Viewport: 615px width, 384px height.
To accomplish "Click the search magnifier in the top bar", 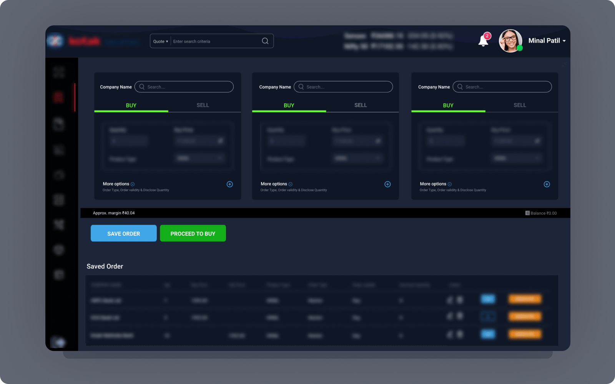I will tap(265, 41).
